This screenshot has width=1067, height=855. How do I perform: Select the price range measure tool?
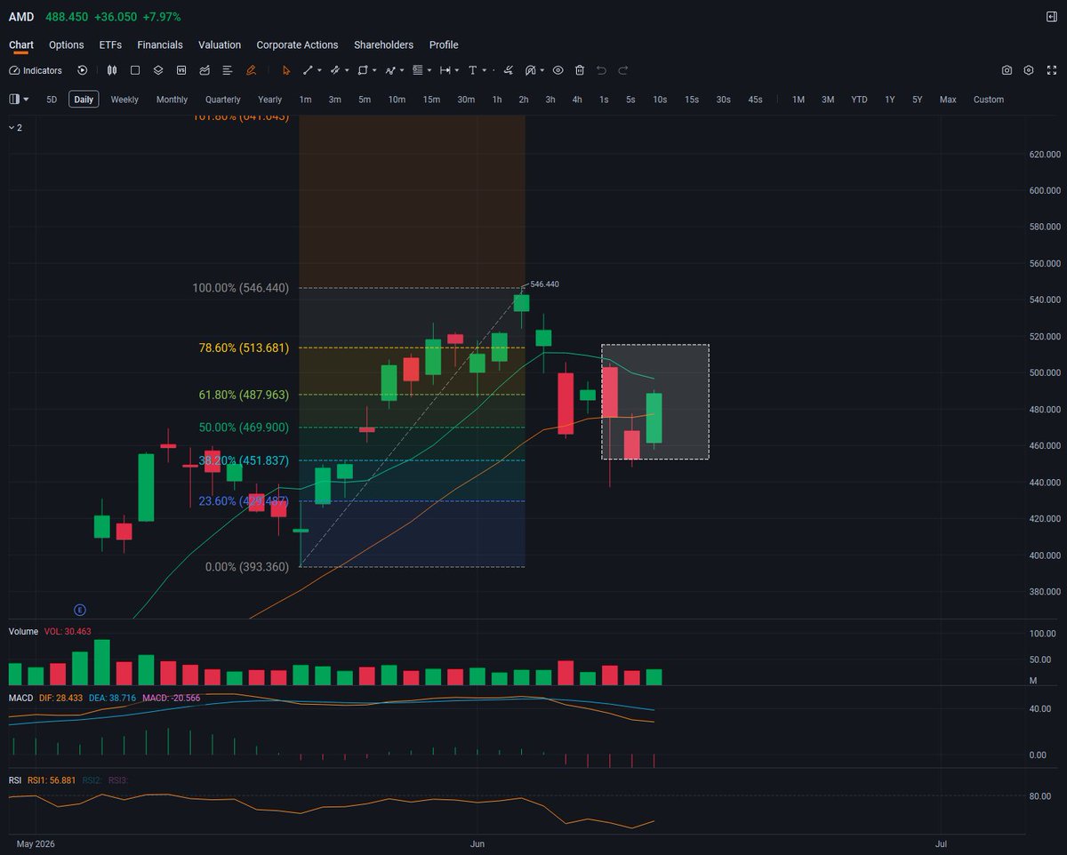[x=445, y=70]
